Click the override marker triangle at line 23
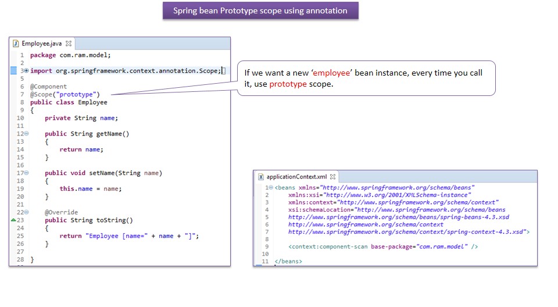 (13, 220)
